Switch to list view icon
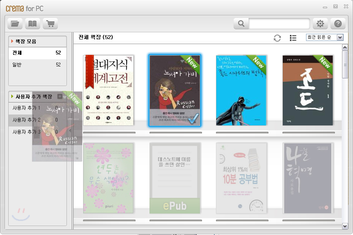 click(293, 38)
